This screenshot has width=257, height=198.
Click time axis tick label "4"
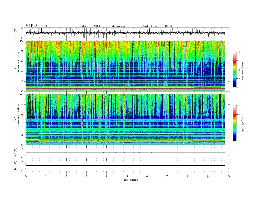pos(106,176)
